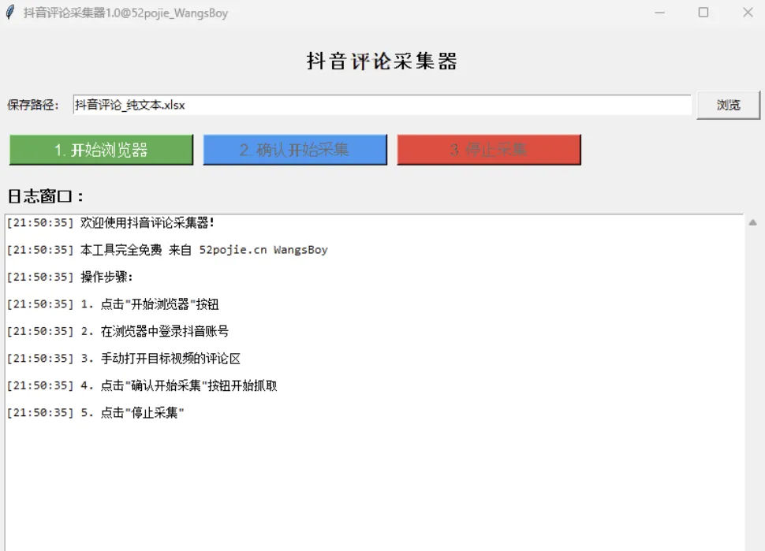Click log step 2 about 登录抖音账号

coord(118,332)
